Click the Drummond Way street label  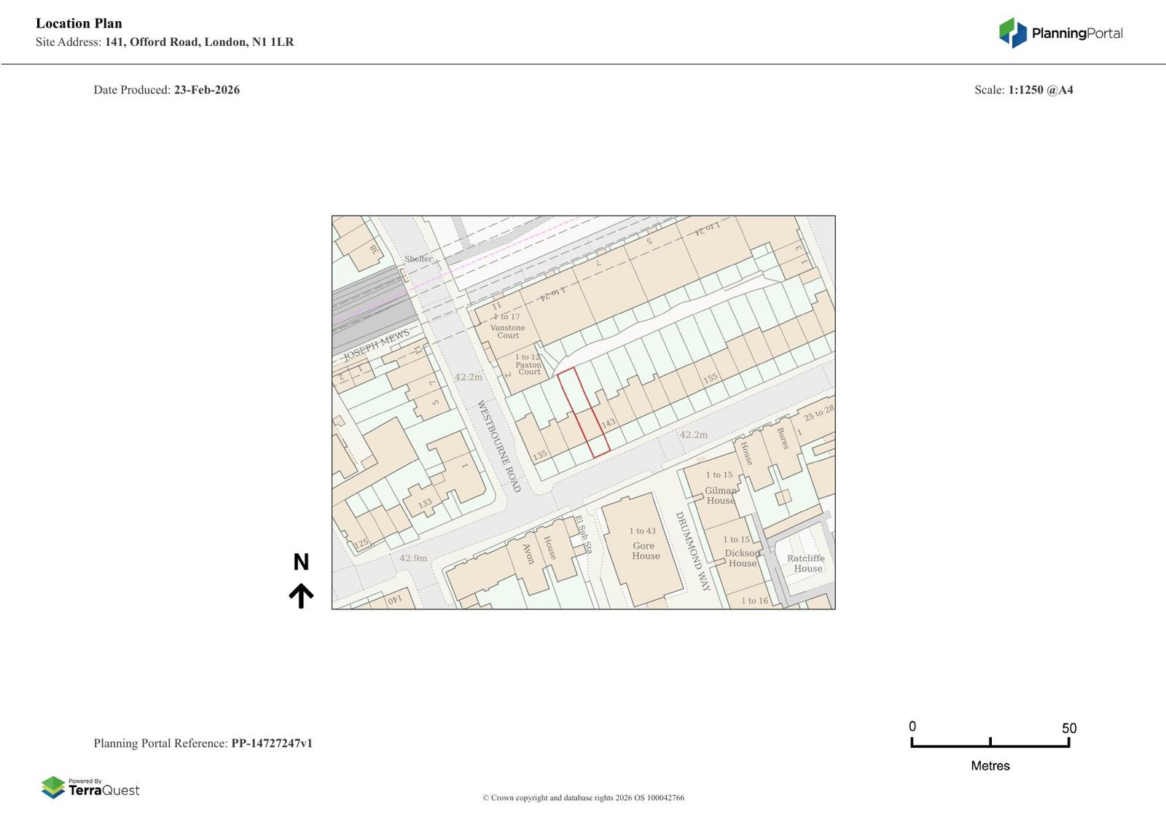tap(692, 550)
